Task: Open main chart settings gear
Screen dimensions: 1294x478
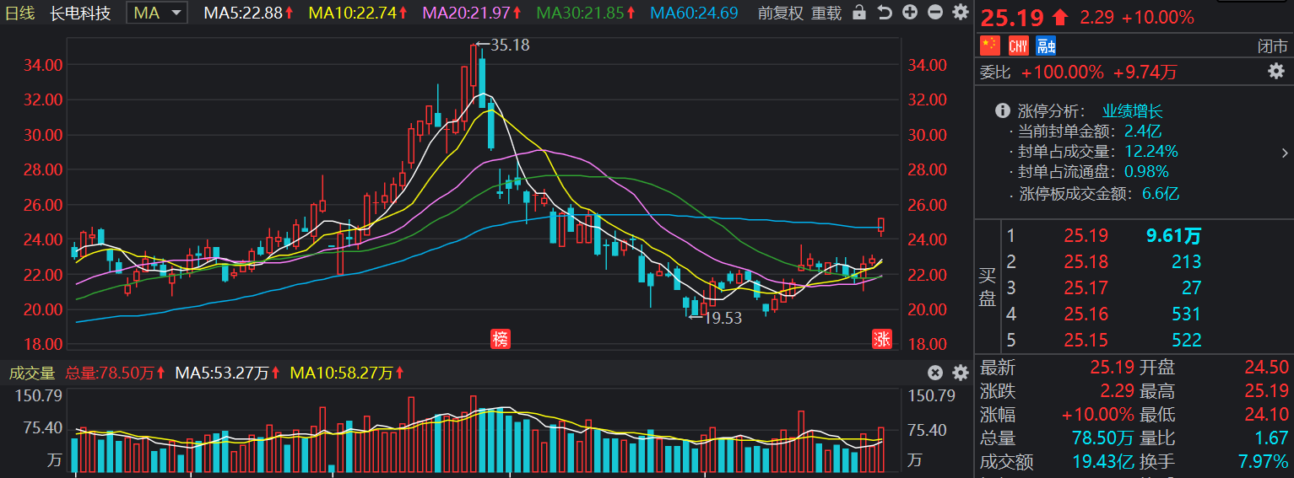Action: (960, 13)
